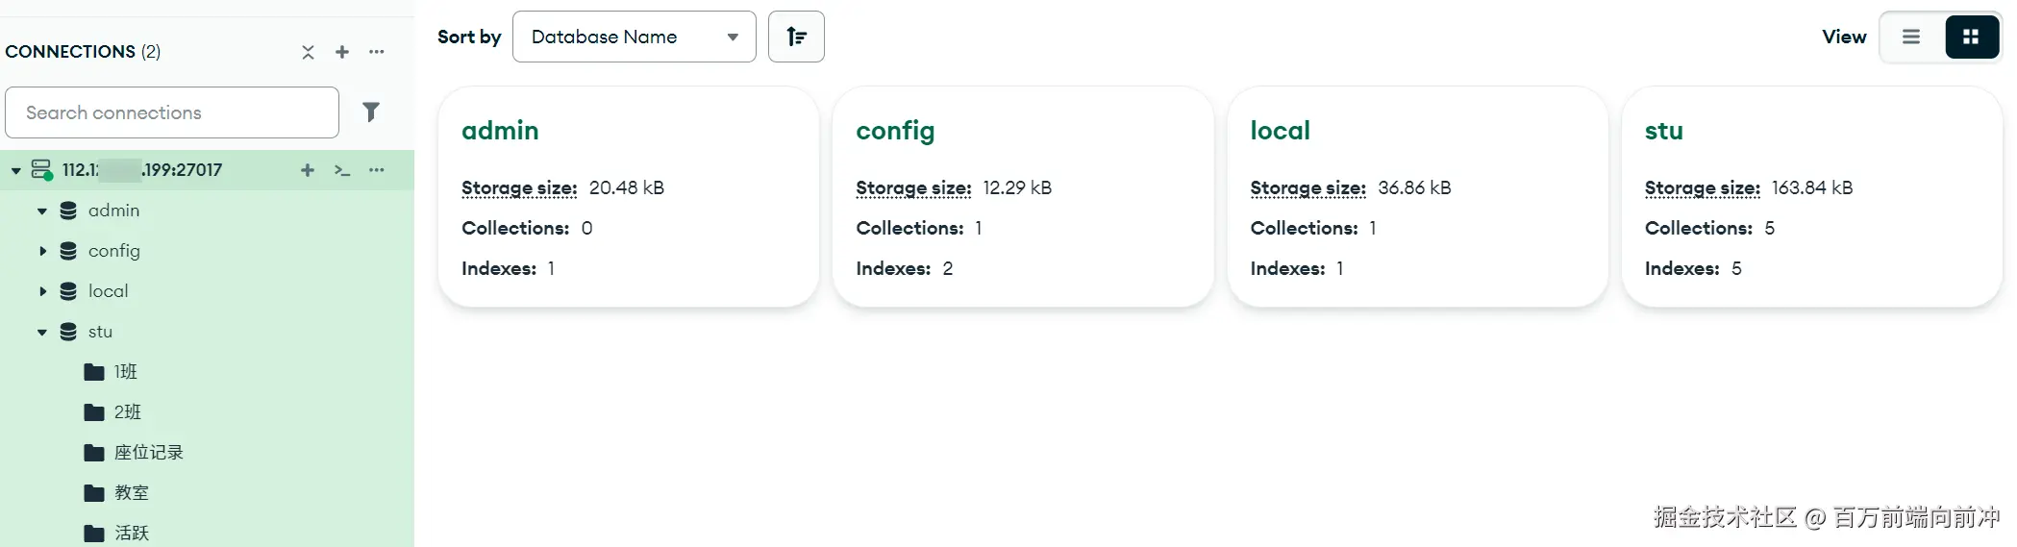Collapse all connections in sidebar
Screen dimensions: 2017x547
tap(308, 52)
